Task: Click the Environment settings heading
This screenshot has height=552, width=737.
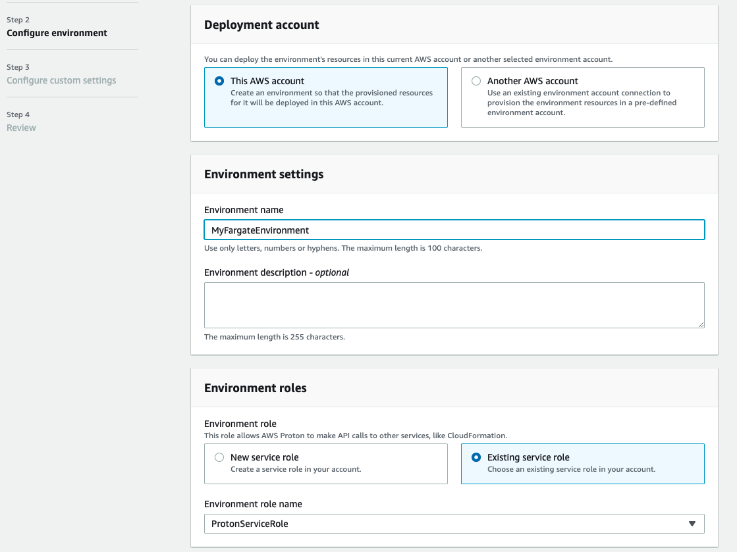Action: pos(263,174)
